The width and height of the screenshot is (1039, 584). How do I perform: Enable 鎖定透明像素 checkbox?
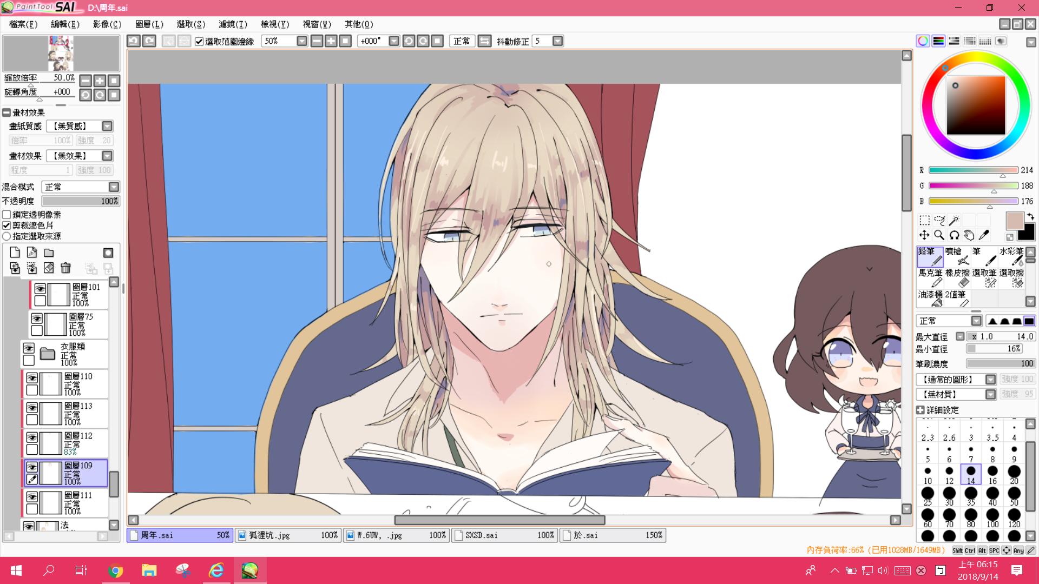6,215
